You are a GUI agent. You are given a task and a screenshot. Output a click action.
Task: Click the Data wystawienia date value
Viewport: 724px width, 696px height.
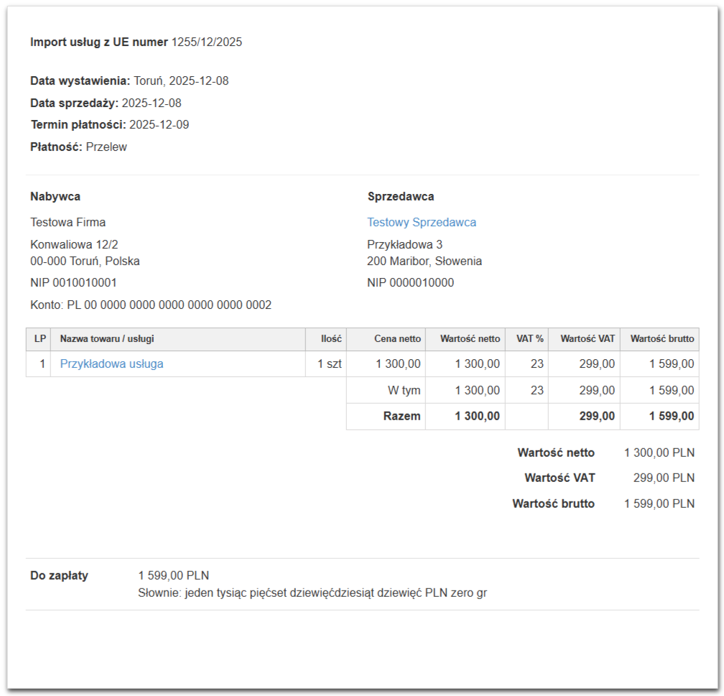[181, 81]
